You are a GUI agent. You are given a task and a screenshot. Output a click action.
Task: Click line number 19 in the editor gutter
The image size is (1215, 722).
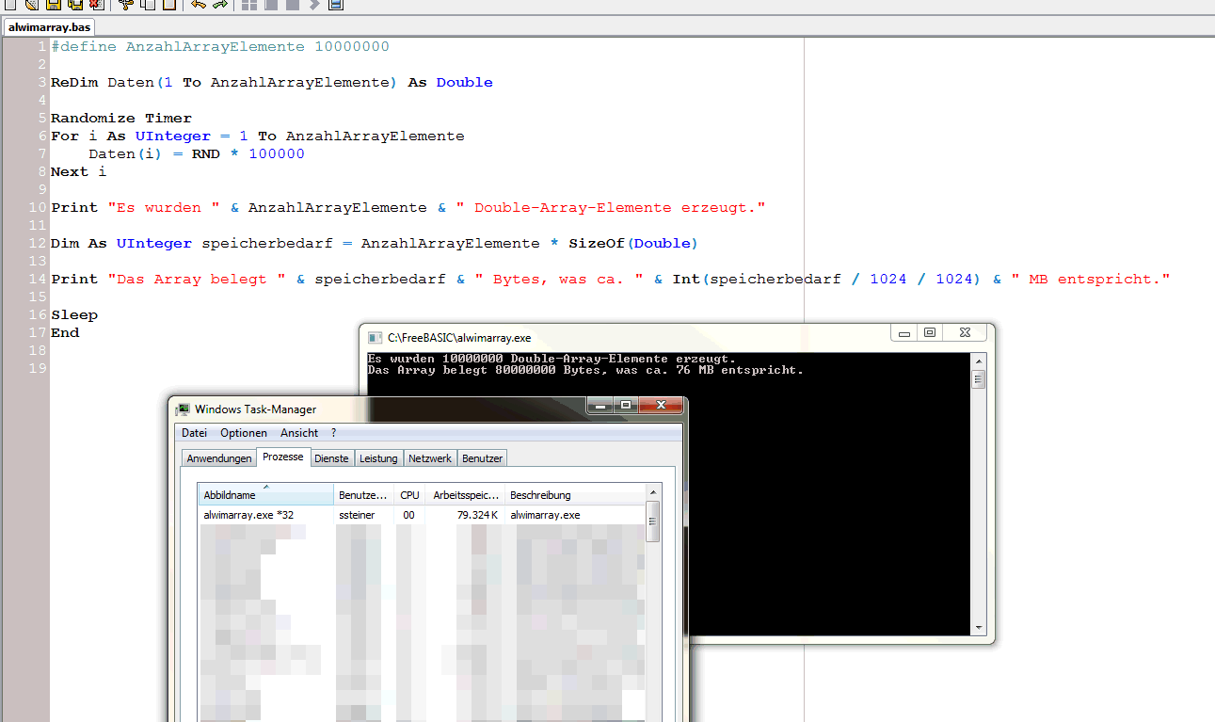pyautogui.click(x=38, y=368)
